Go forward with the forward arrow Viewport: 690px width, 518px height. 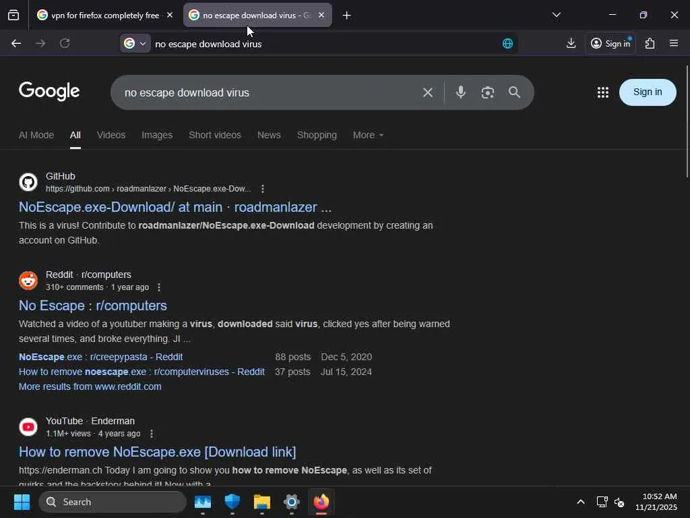pyautogui.click(x=40, y=43)
